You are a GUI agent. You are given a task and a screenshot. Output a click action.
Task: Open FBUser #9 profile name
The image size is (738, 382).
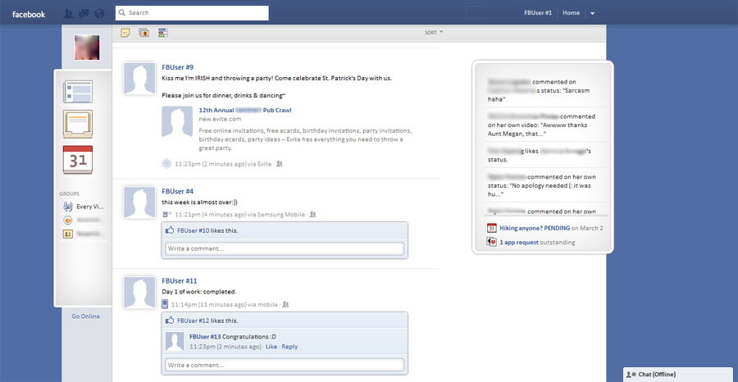pos(177,67)
